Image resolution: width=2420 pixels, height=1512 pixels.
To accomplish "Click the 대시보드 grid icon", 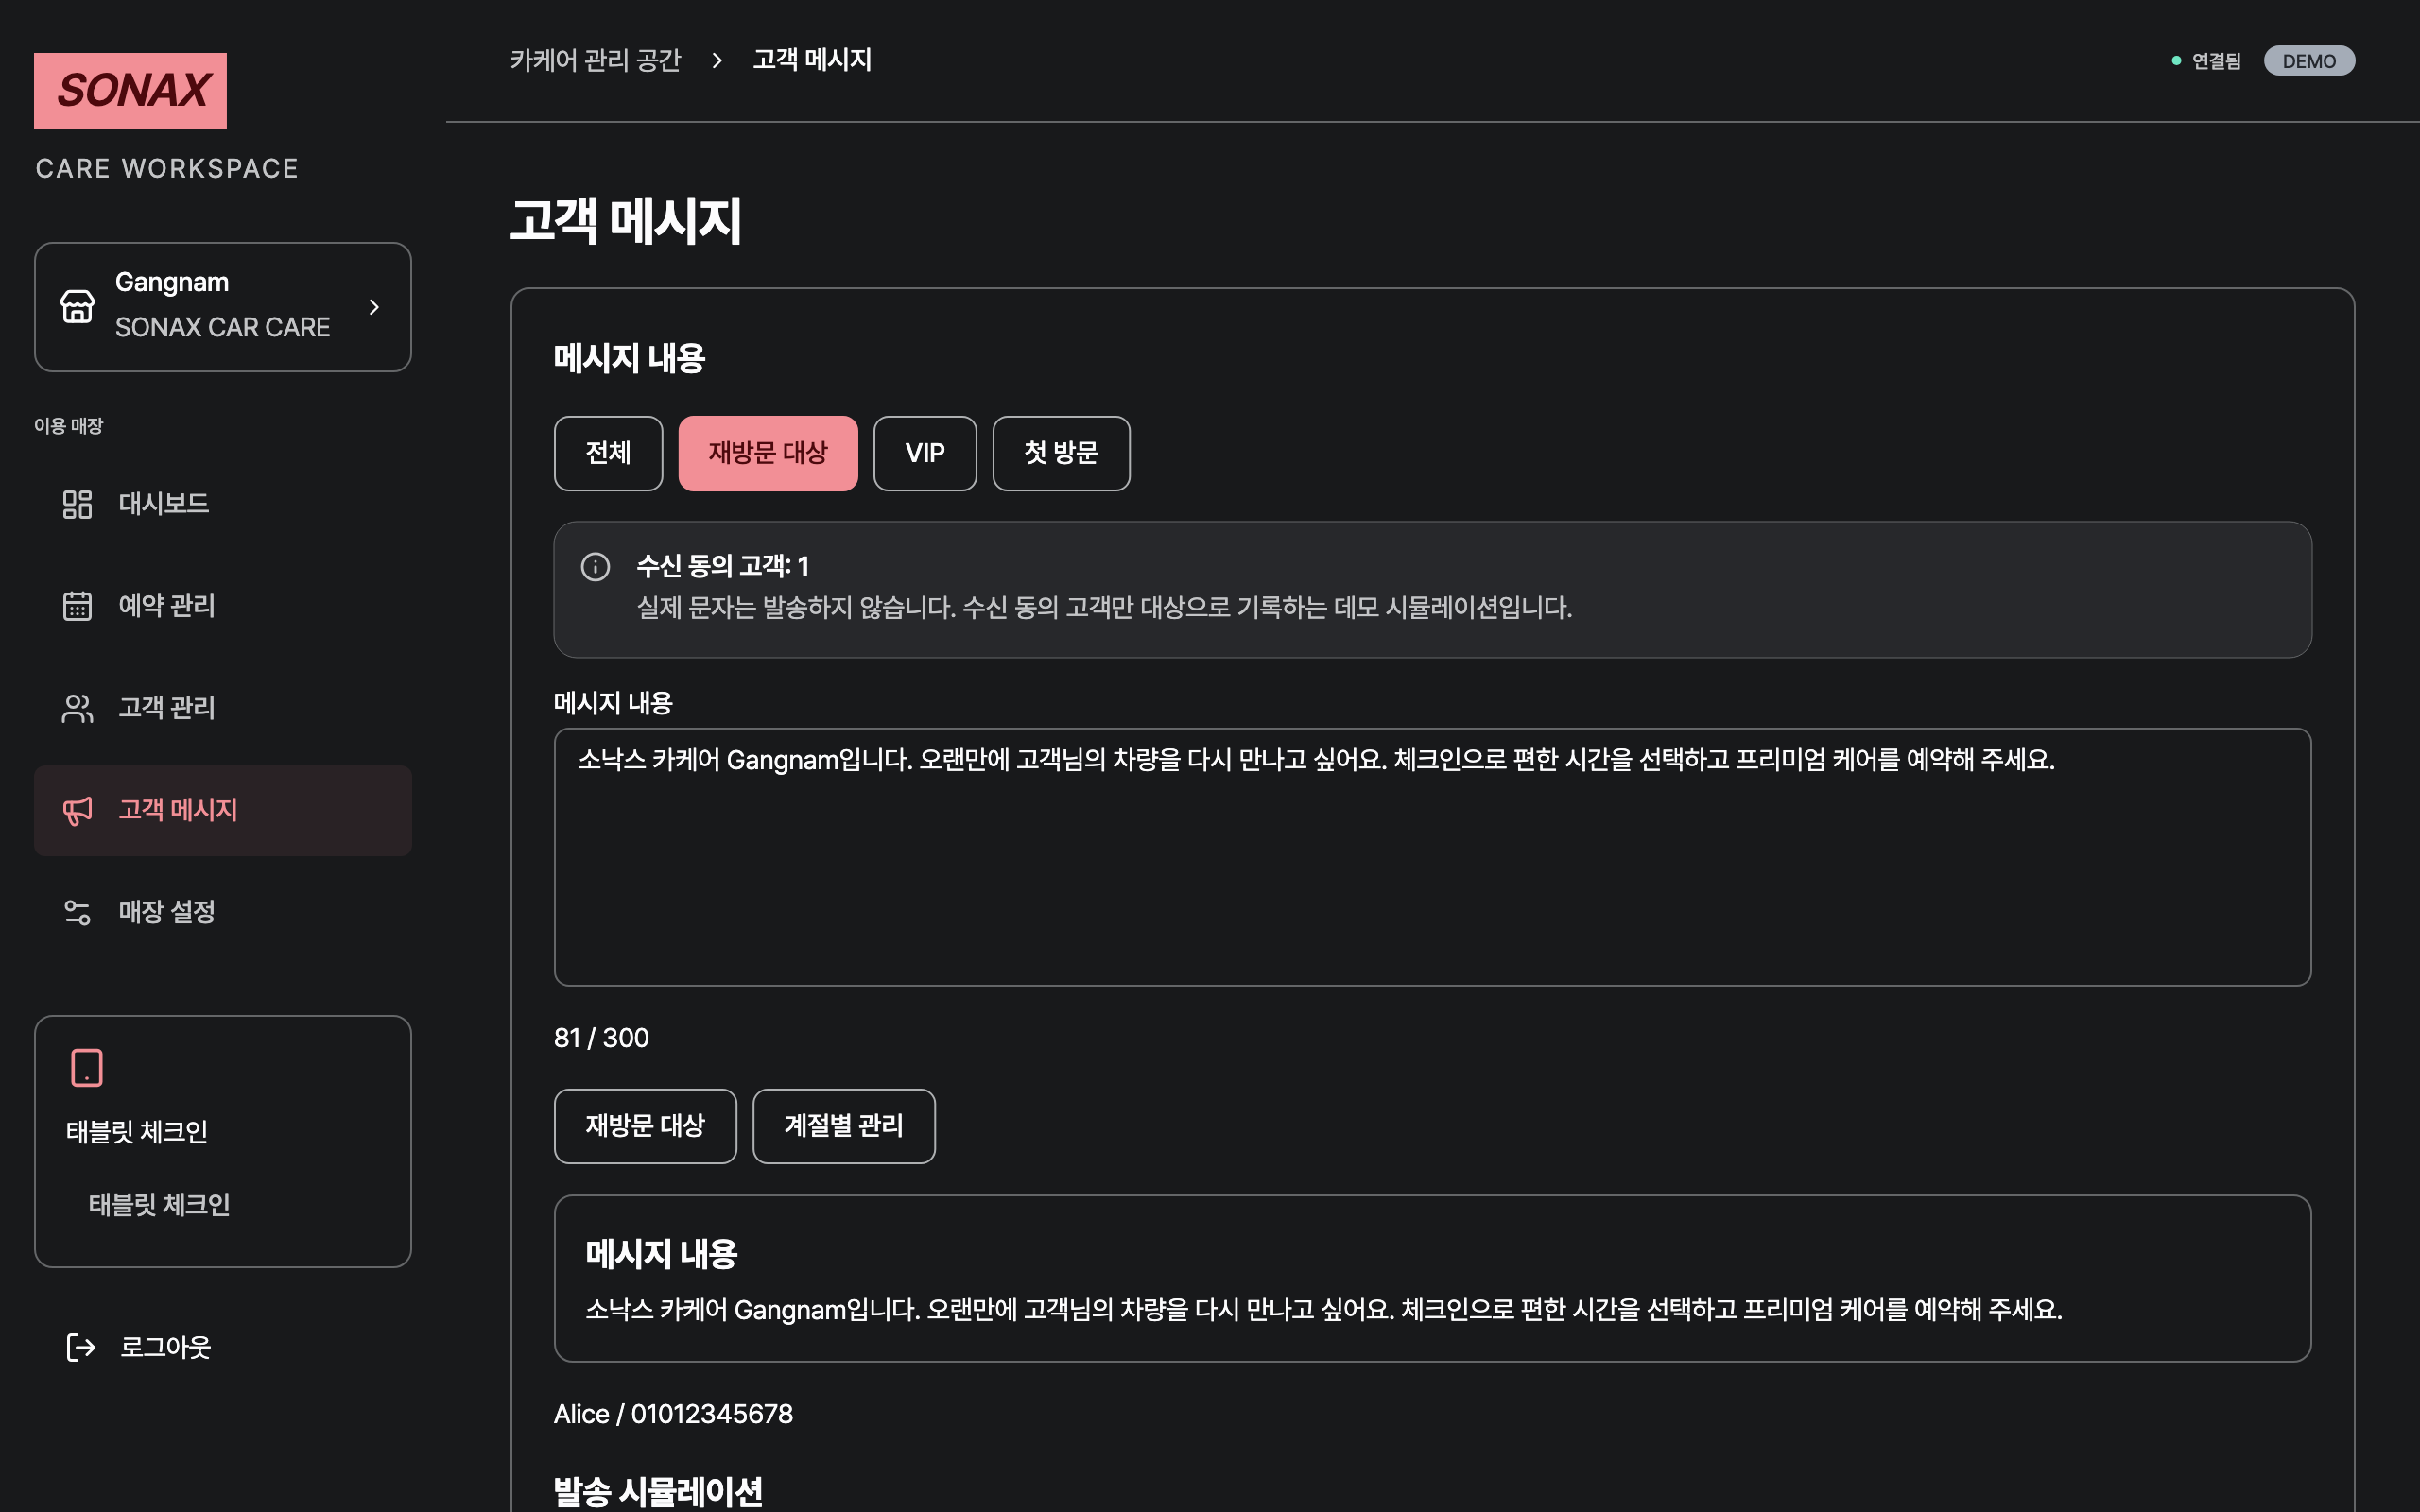I will click(x=77, y=504).
